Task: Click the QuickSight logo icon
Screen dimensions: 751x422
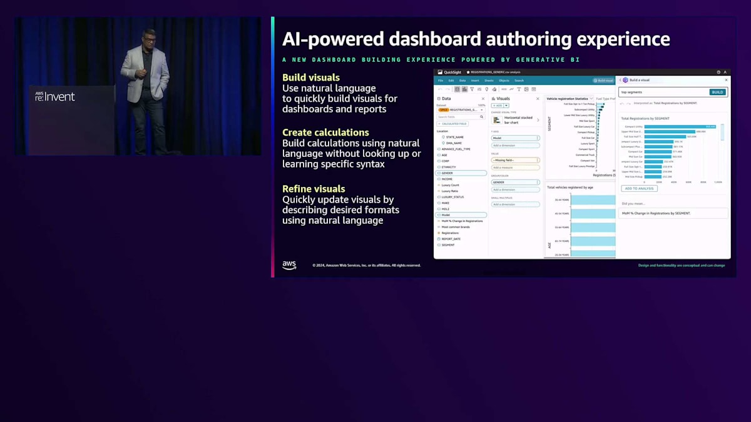Action: (440, 72)
